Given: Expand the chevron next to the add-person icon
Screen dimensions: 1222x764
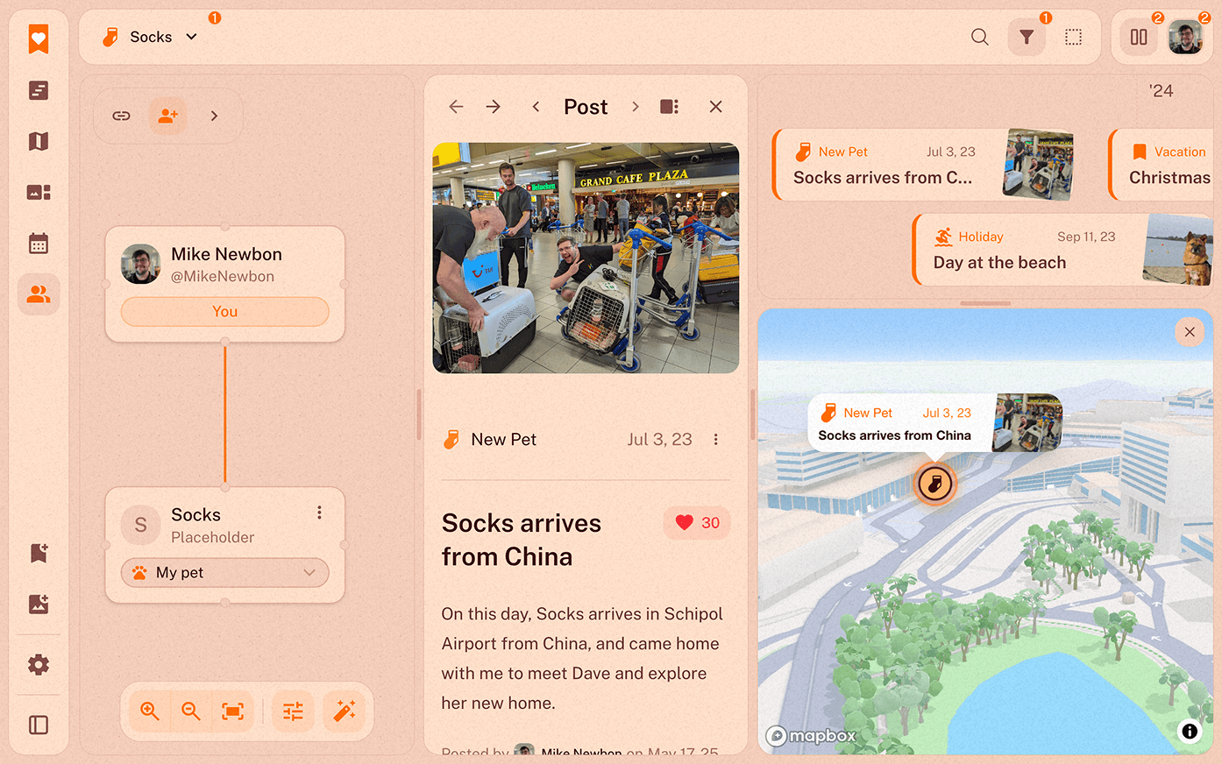Looking at the screenshot, I should tap(215, 115).
